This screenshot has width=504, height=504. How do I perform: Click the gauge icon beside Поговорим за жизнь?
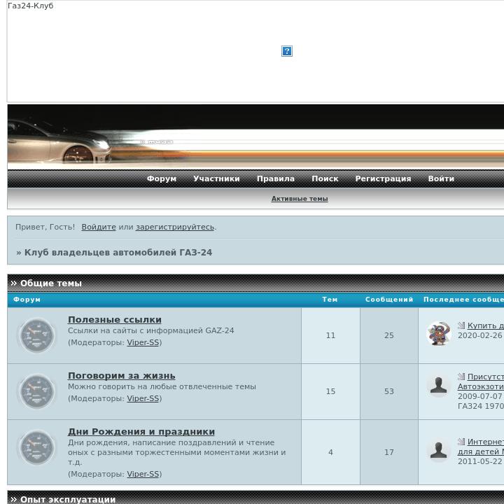click(x=37, y=391)
